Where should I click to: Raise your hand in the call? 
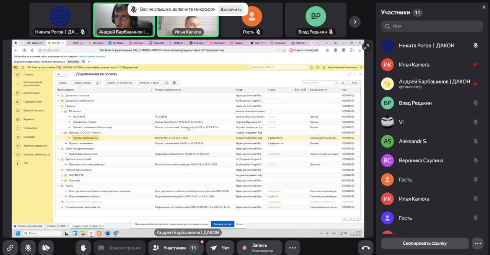[x=83, y=248]
